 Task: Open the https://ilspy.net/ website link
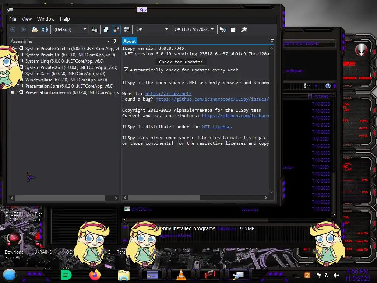click(x=169, y=94)
